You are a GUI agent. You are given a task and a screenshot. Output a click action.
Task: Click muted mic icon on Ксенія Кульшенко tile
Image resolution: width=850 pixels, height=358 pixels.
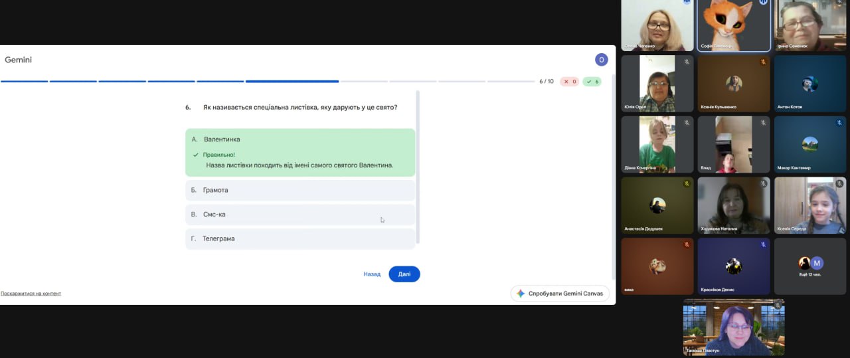click(763, 62)
